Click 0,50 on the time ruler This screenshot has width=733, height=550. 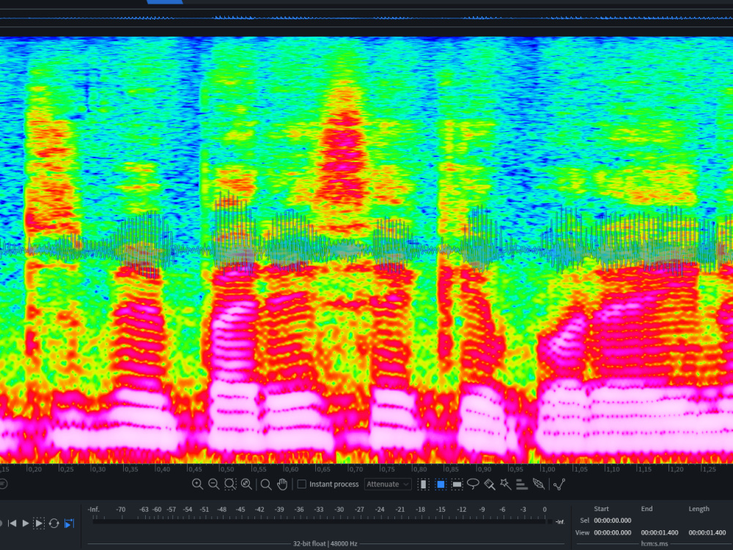tap(226, 469)
